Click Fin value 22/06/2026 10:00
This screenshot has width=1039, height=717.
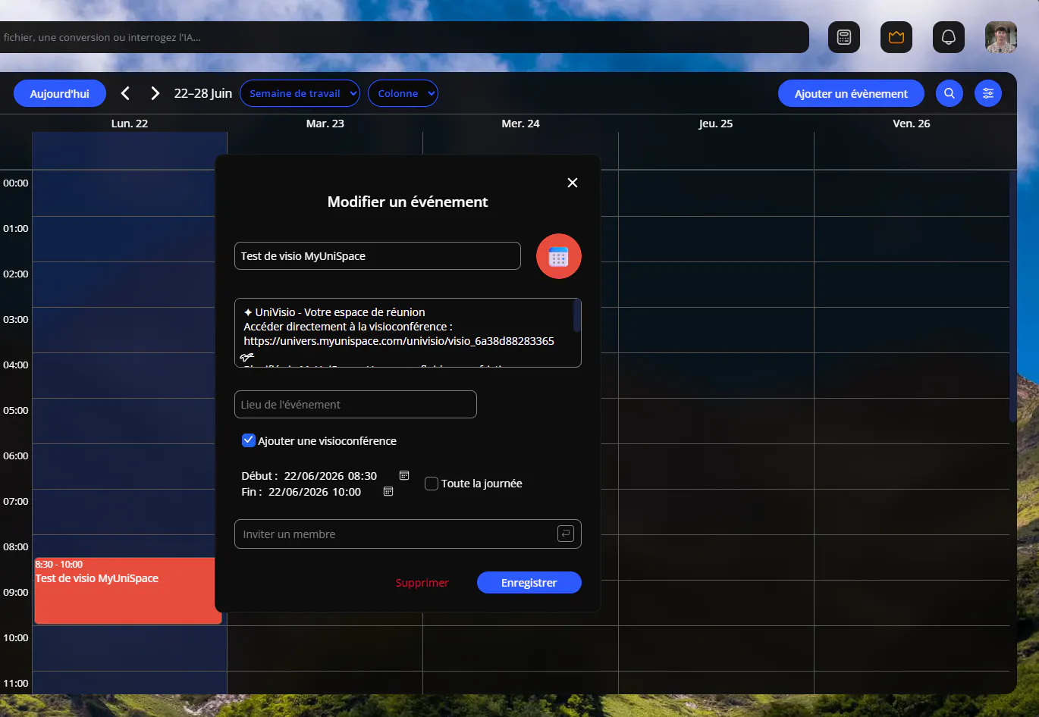[315, 492]
